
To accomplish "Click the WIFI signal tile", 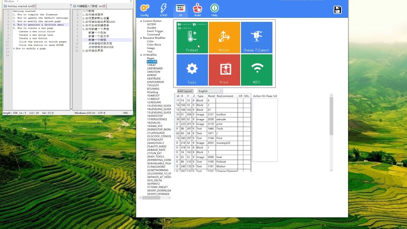I will pos(256,70).
